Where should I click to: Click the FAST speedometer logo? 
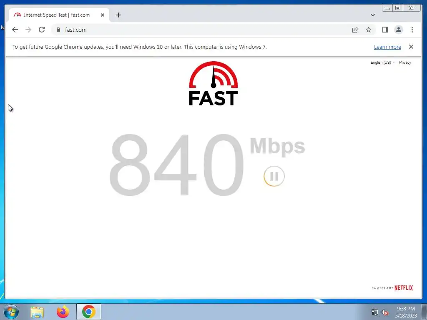coord(213,83)
